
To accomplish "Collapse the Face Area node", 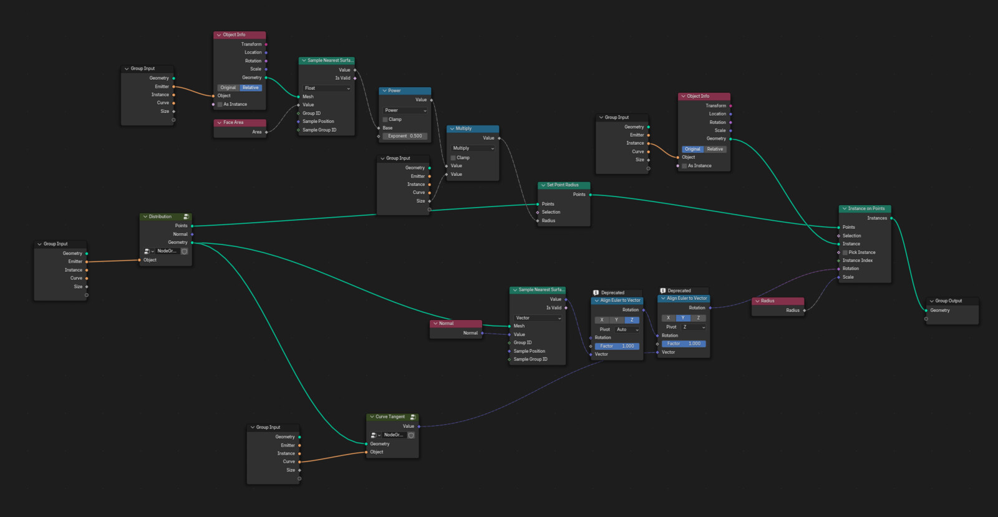I will pos(219,123).
